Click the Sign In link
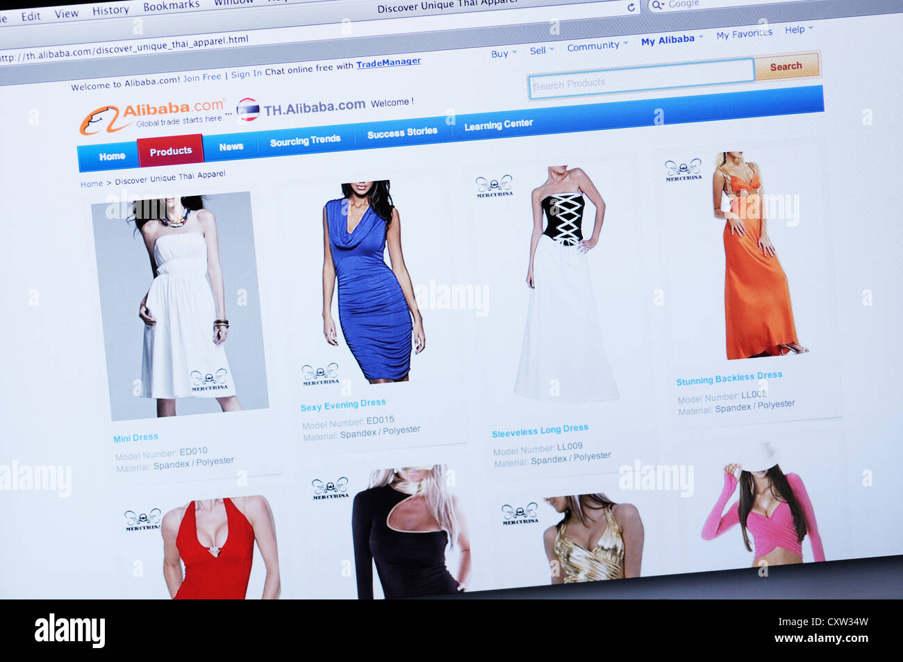 click(x=247, y=74)
